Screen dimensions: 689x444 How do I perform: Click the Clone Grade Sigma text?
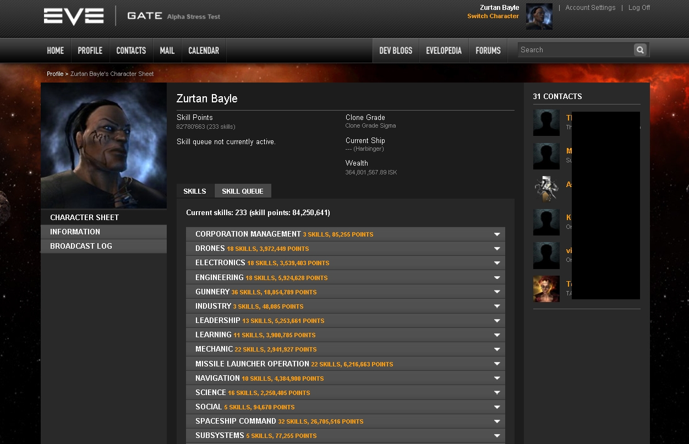pyautogui.click(x=370, y=125)
